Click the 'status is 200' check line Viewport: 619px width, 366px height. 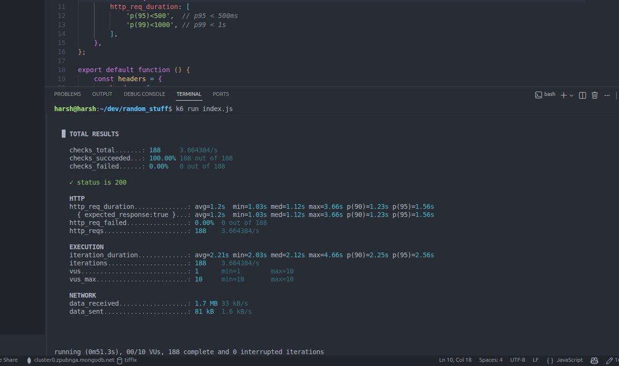click(x=98, y=182)
